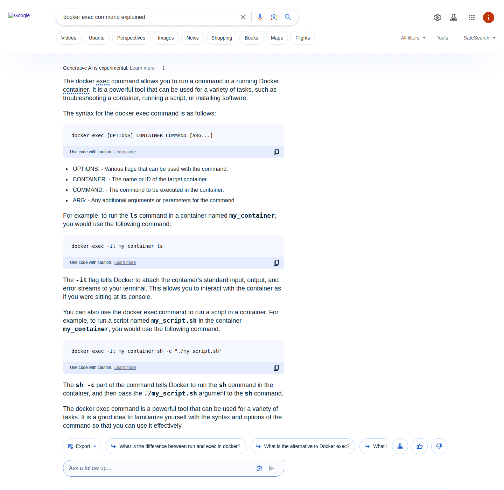Image resolution: width=504 pixels, height=490 pixels.
Task: Open the generative AI more options menu
Action: point(163,68)
